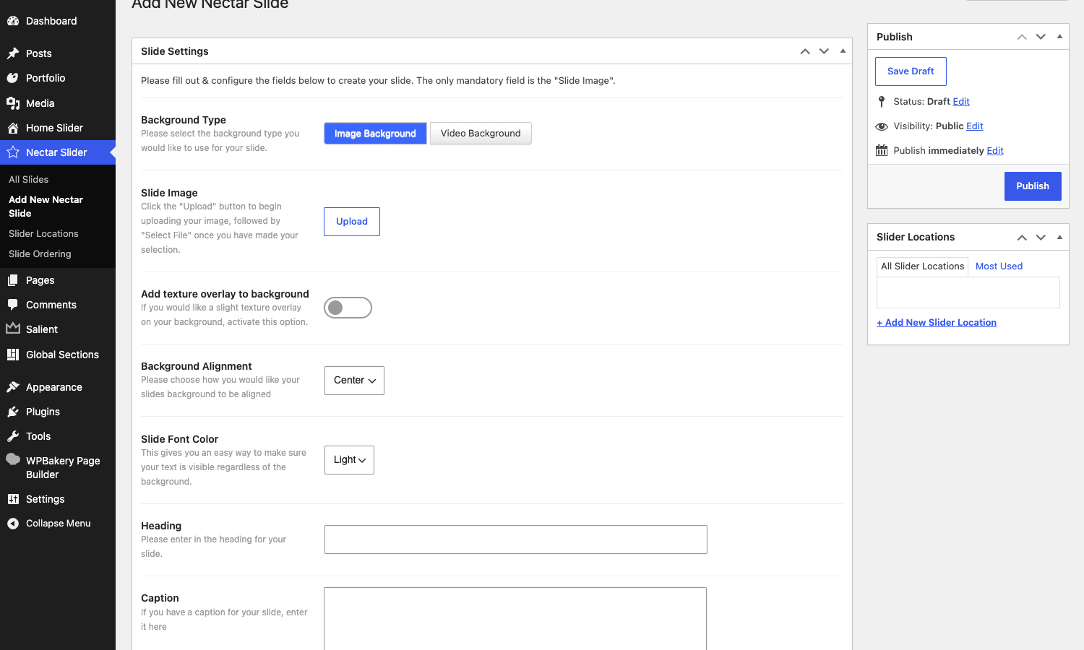The width and height of the screenshot is (1084, 650).
Task: Click the Upload slide image button
Action: coord(352,222)
